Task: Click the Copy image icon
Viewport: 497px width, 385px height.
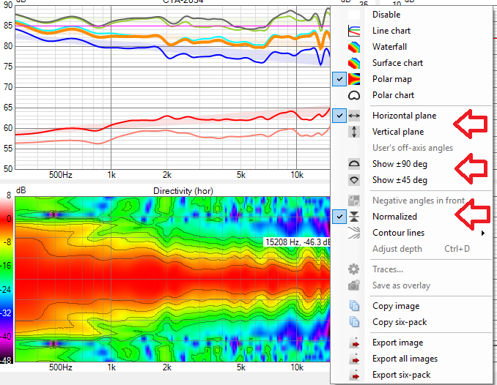Action: 354,306
